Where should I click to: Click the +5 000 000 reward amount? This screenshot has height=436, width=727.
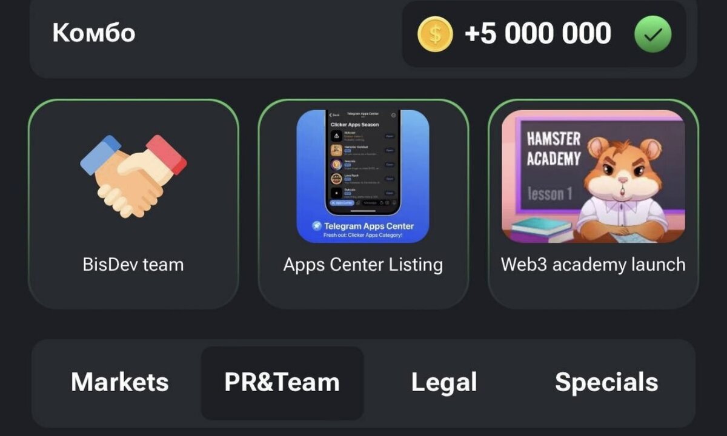(538, 33)
